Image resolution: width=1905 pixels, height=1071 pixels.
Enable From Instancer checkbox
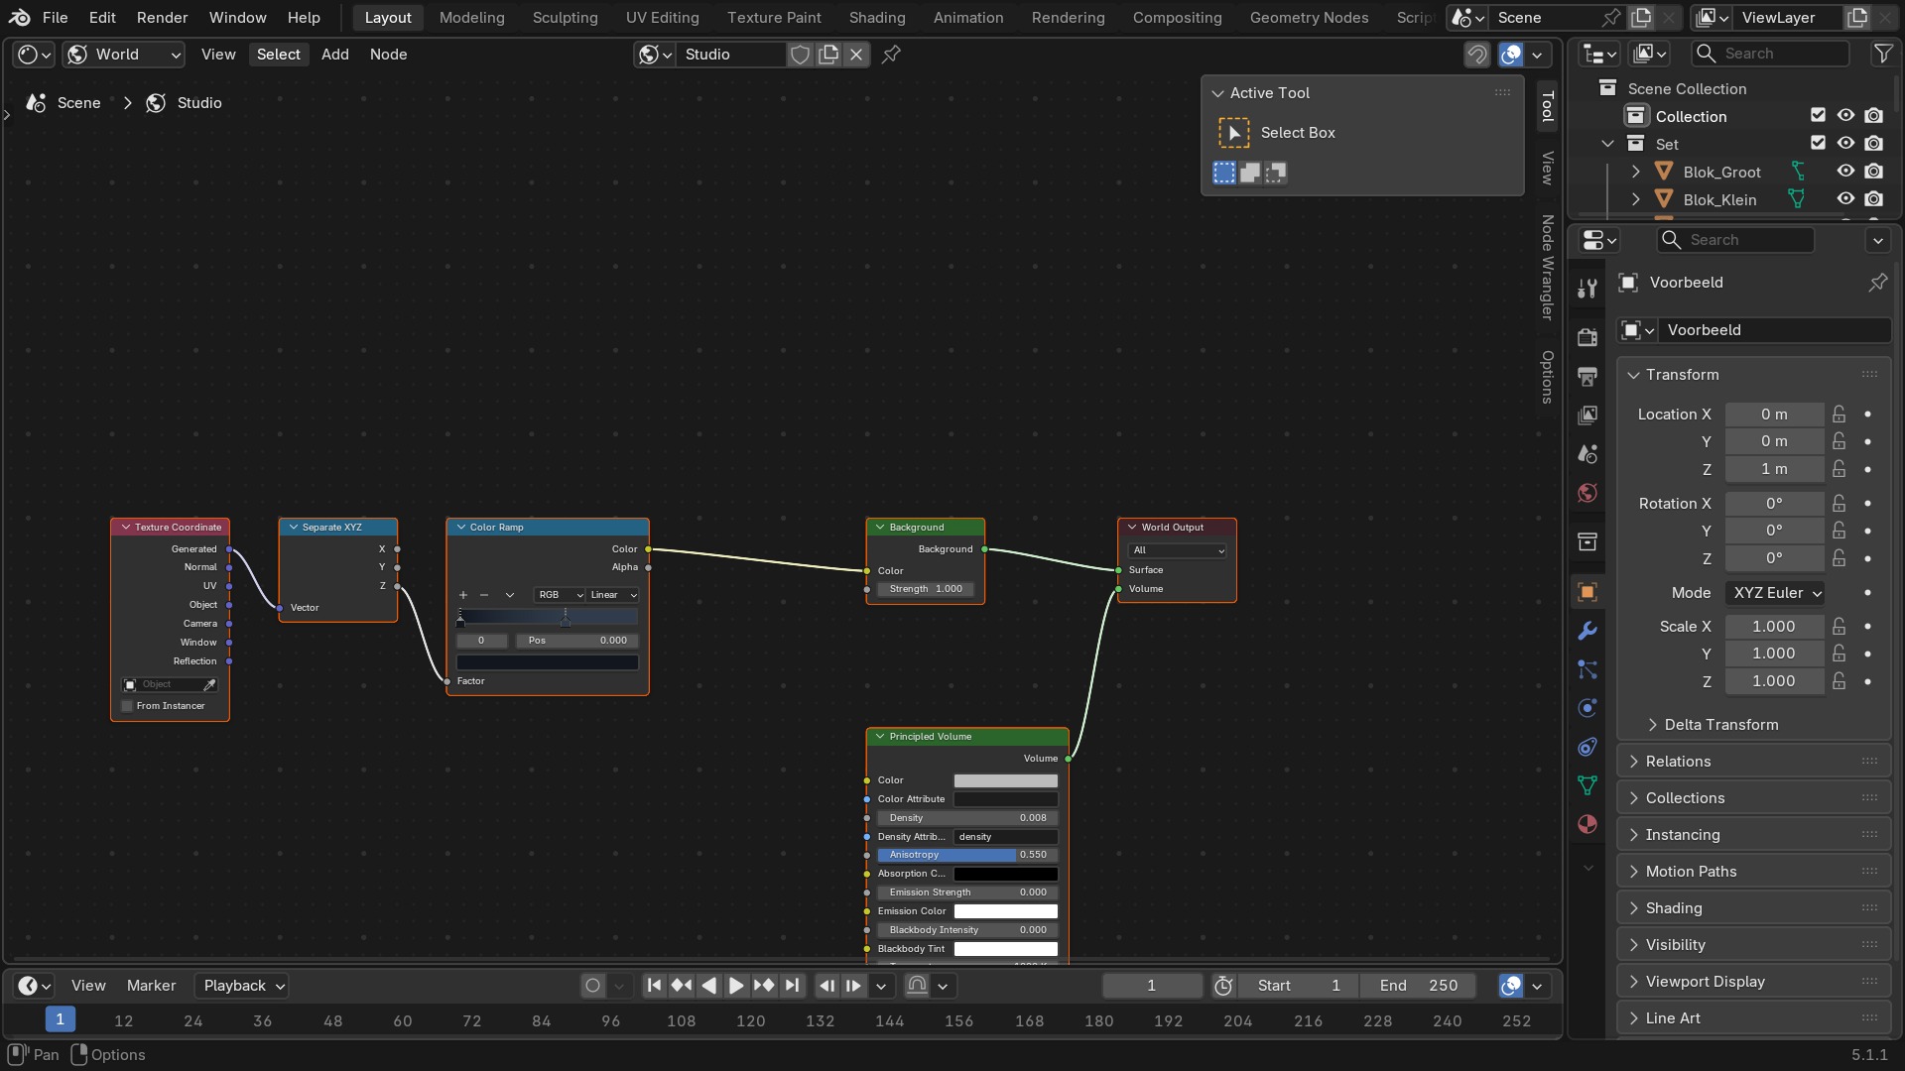127,706
